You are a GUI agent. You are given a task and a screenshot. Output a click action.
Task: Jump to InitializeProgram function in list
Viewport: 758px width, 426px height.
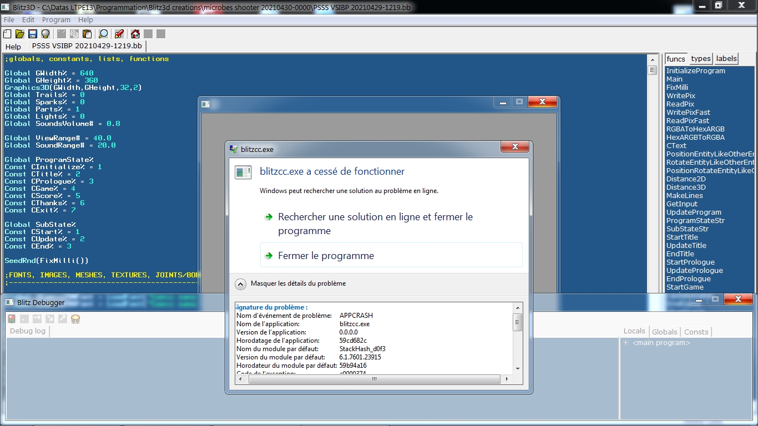pyautogui.click(x=696, y=71)
